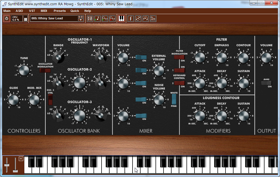Toggle Oscillator-1 mixer ON switch
Viewport: 280px width, 177px height.
click(x=141, y=57)
